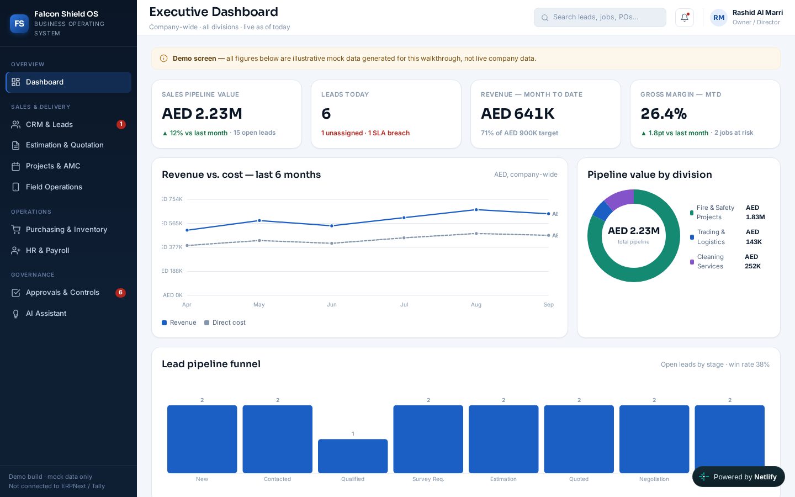Click the info icon in the demo banner
The image size is (795, 497).
point(163,59)
